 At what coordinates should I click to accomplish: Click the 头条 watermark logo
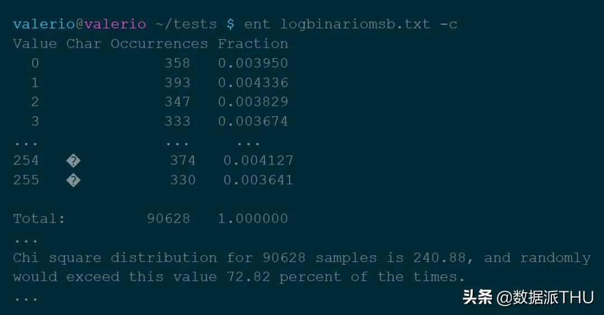point(477,297)
